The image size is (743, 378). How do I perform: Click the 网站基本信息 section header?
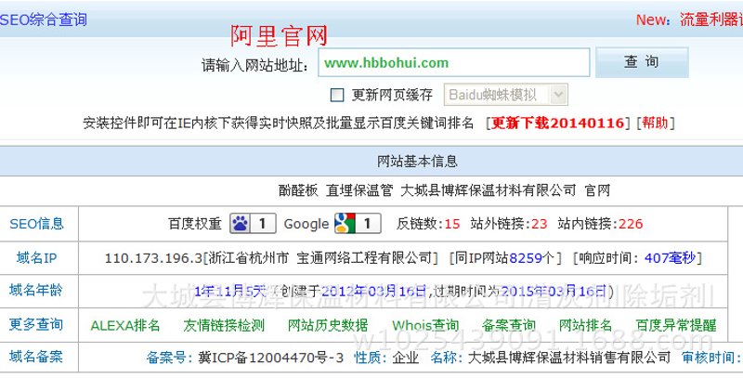417,161
